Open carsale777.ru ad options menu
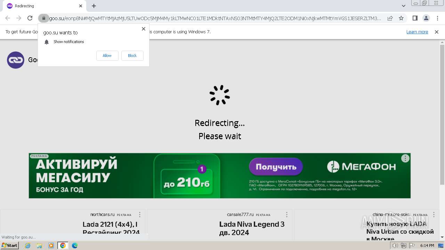This screenshot has height=250, width=445. click(287, 215)
